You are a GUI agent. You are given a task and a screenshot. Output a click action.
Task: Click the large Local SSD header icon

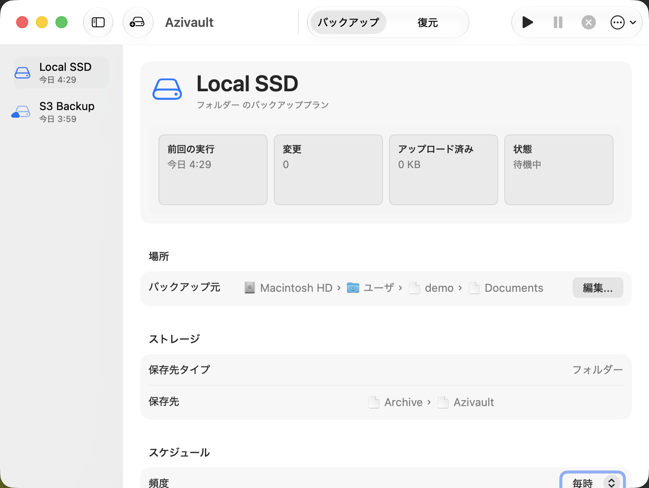[x=167, y=89]
